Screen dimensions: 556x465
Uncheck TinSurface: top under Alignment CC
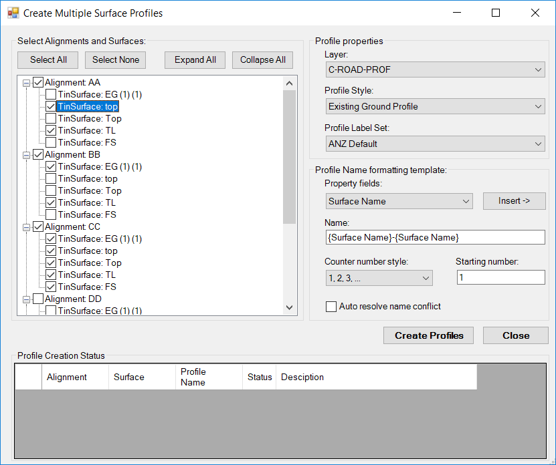51,251
